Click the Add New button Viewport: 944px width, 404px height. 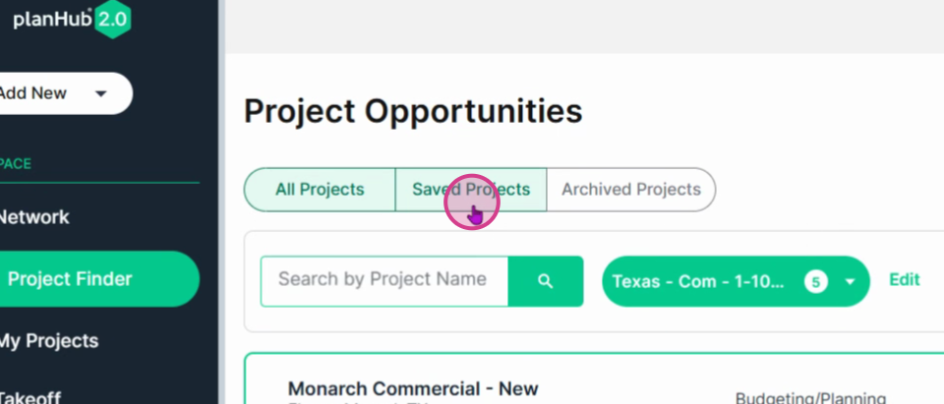point(65,93)
